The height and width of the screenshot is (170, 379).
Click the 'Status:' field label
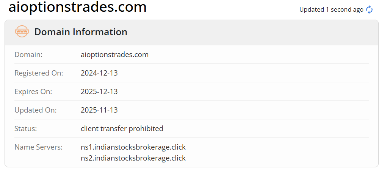click(26, 129)
